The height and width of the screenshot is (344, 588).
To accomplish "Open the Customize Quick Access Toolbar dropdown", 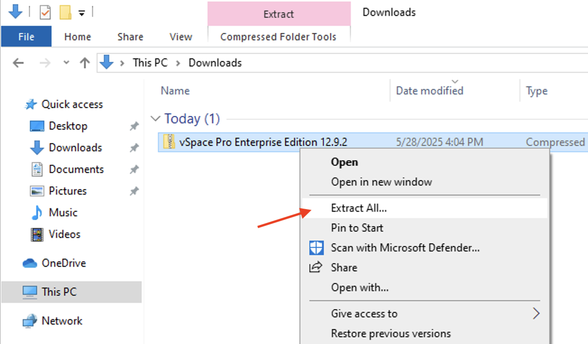I will 82,14.
